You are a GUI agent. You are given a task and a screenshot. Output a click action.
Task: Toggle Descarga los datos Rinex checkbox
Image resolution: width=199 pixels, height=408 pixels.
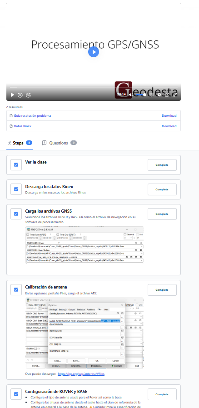click(x=16, y=189)
